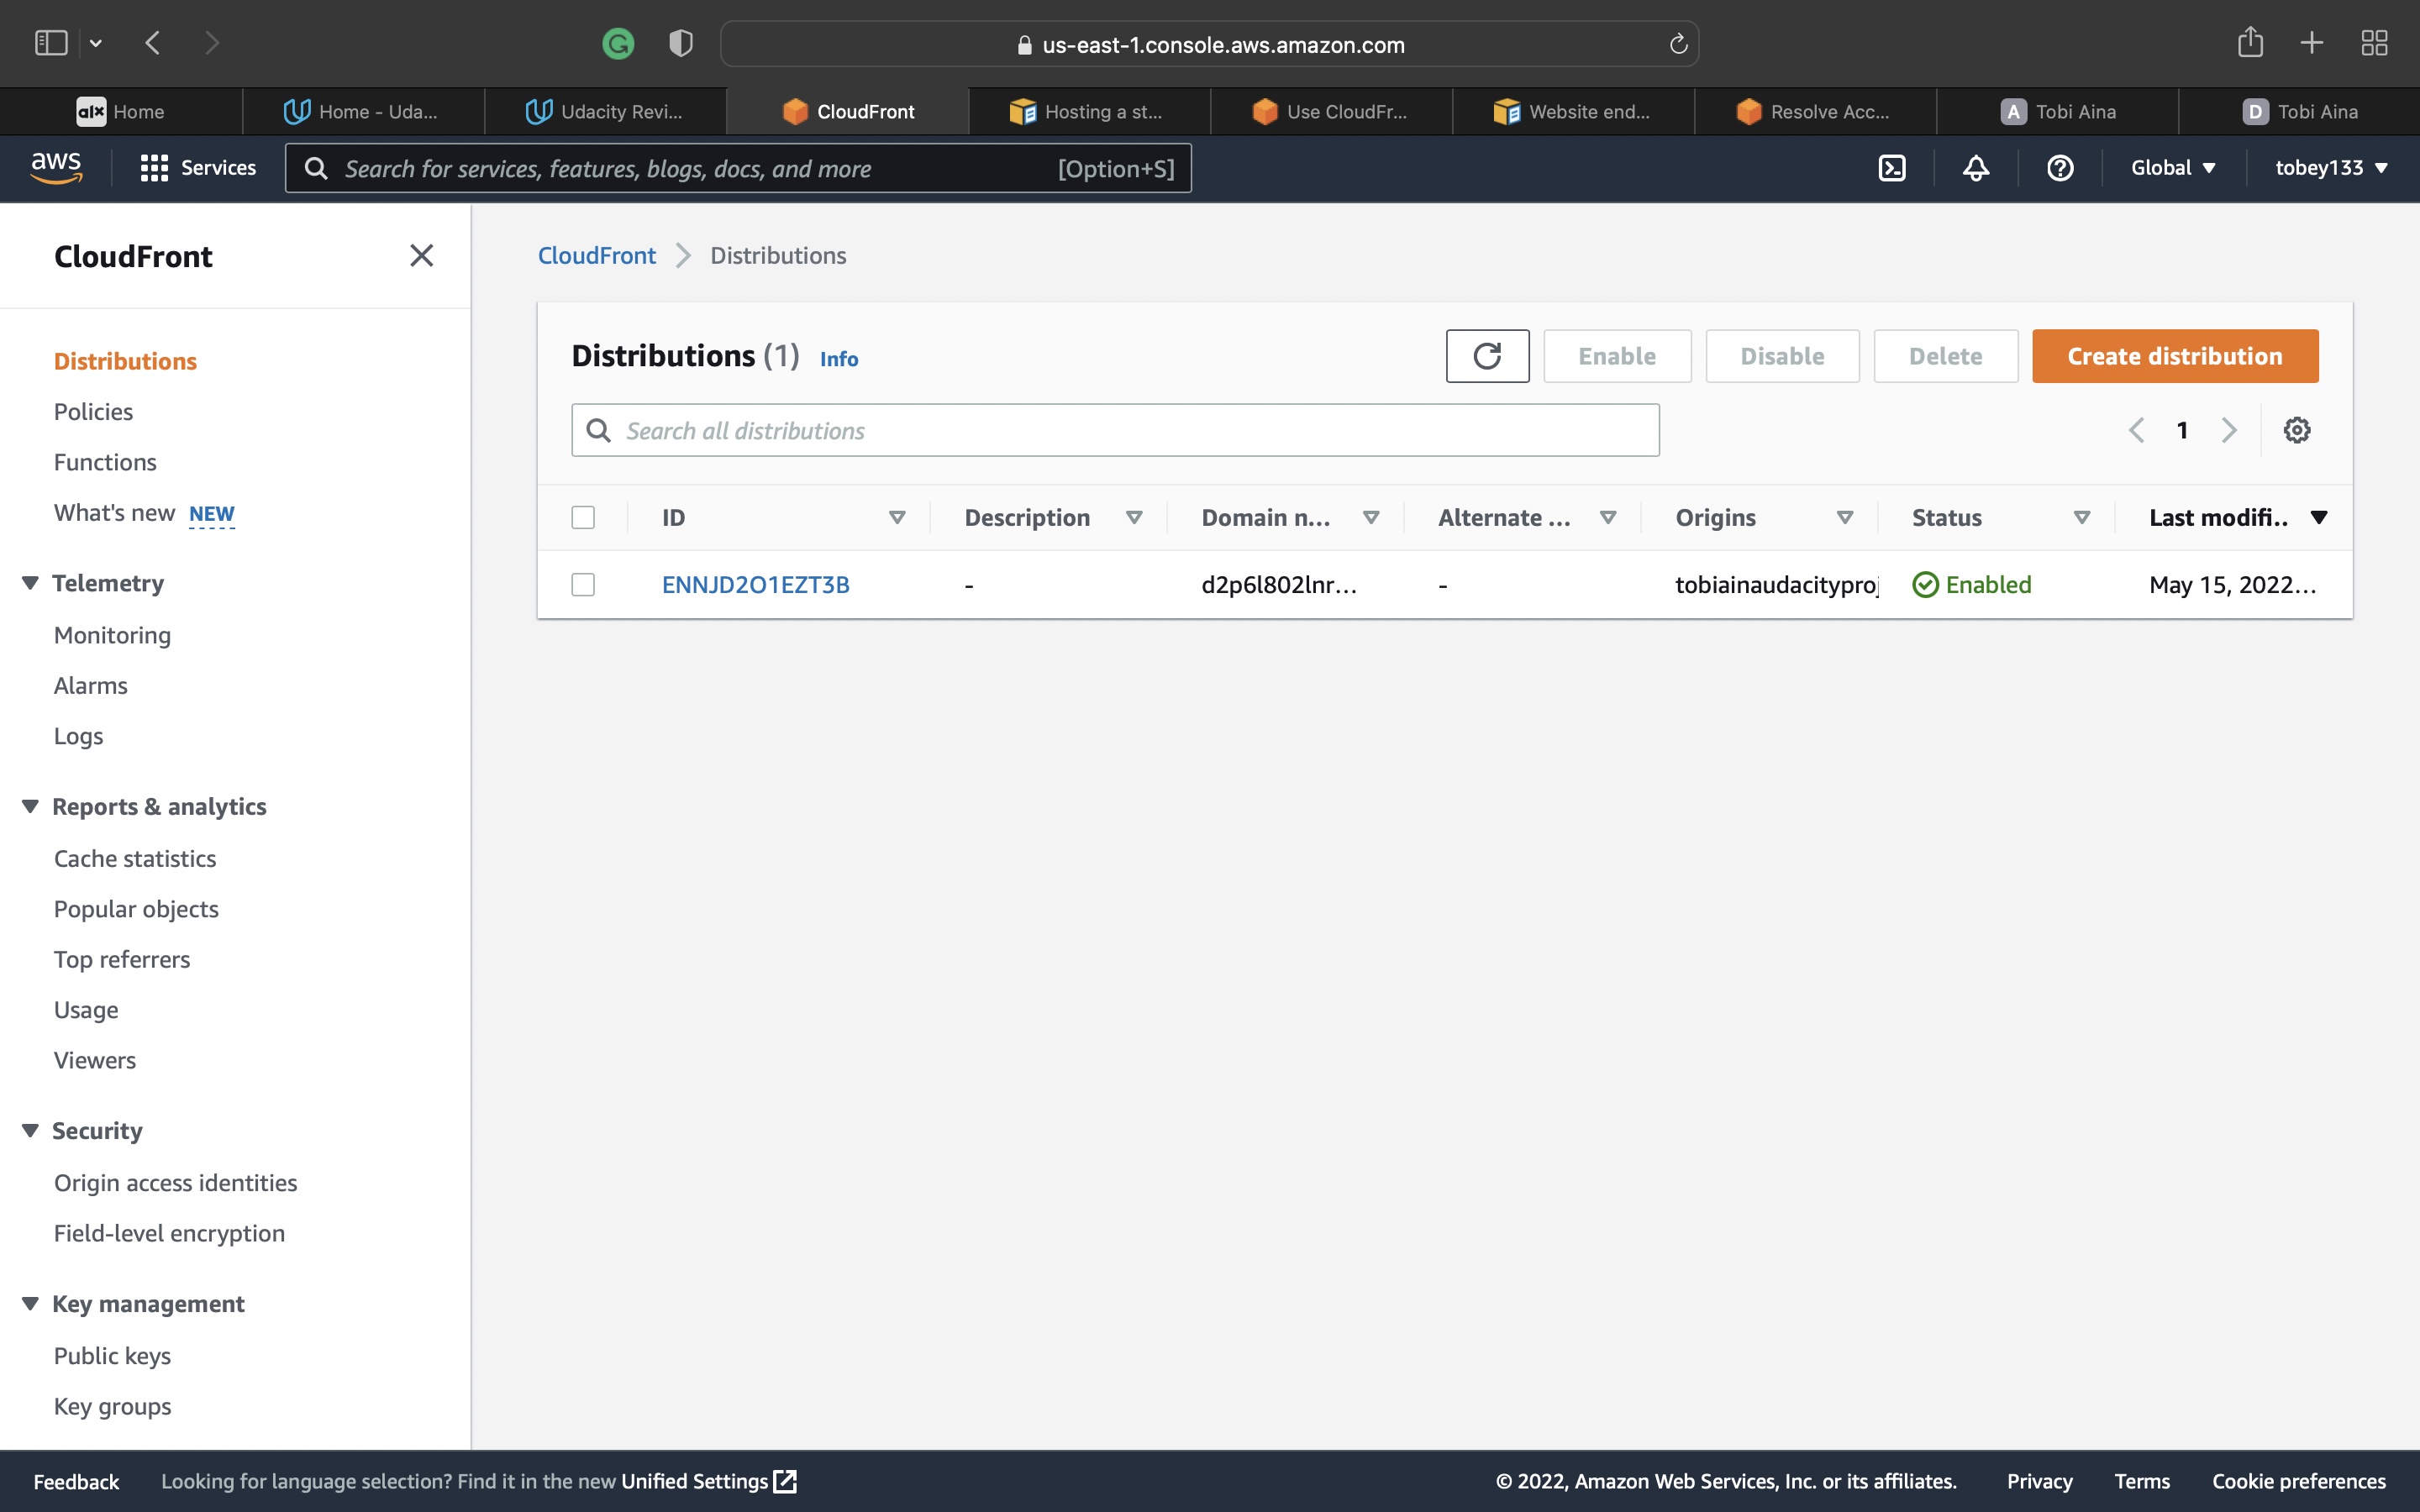
Task: Close the CloudFront sidebar panel
Action: tap(422, 255)
